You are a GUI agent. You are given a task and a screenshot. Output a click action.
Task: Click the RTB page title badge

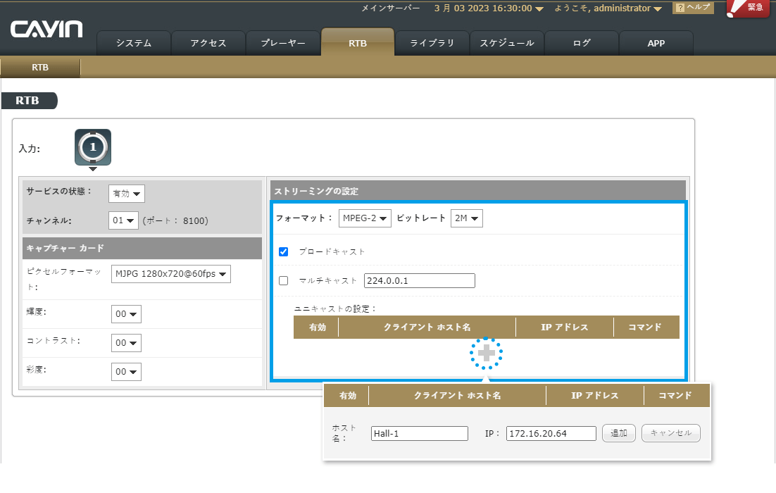coord(29,101)
